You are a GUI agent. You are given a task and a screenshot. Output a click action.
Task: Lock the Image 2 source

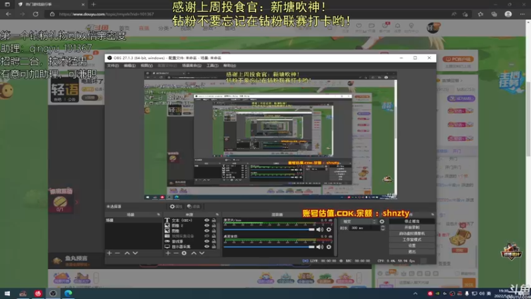pos(214,225)
